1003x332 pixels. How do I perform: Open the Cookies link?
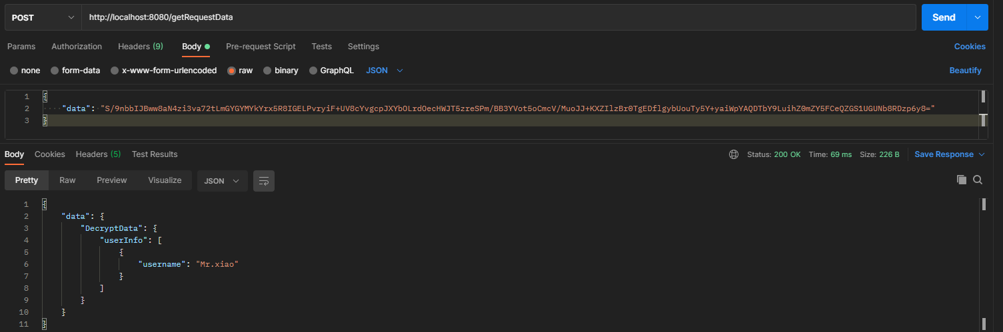970,47
